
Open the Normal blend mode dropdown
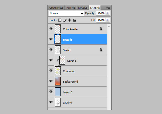point(66,13)
